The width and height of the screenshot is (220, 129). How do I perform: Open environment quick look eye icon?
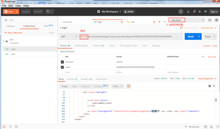(210, 20)
